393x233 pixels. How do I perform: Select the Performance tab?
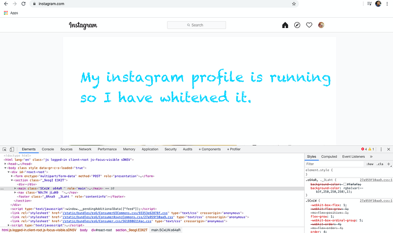coord(107,149)
